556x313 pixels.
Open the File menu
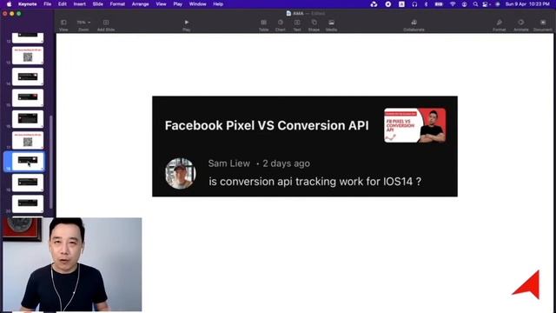tap(47, 4)
